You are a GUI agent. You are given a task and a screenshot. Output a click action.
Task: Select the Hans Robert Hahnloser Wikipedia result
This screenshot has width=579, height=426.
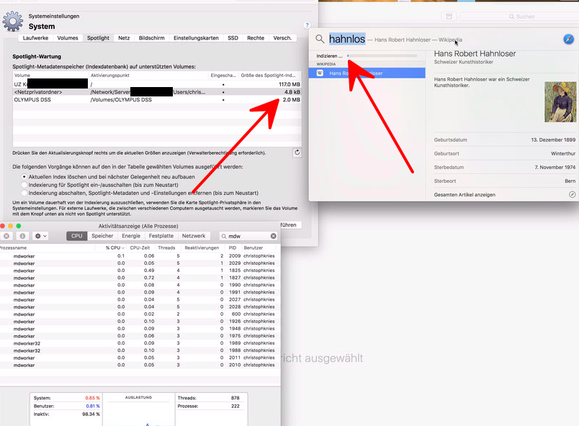(x=367, y=73)
